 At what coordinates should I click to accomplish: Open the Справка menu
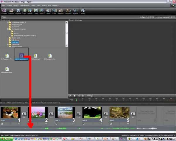tap(55, 5)
